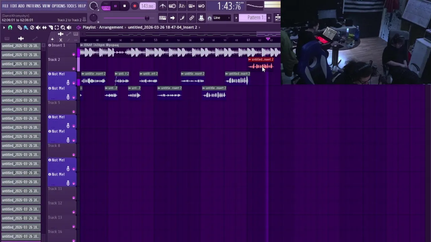The width and height of the screenshot is (431, 242).
Task: Click the knob-shaped controller link icon
Action: [201, 18]
